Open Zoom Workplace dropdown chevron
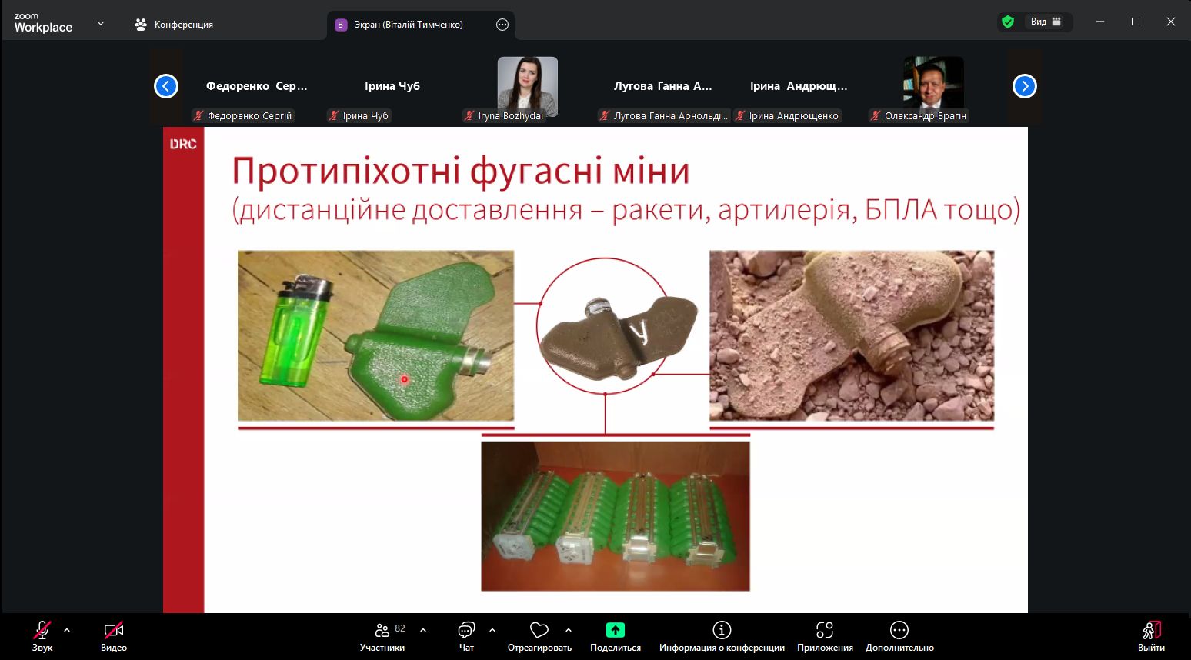The image size is (1191, 660). [x=101, y=24]
